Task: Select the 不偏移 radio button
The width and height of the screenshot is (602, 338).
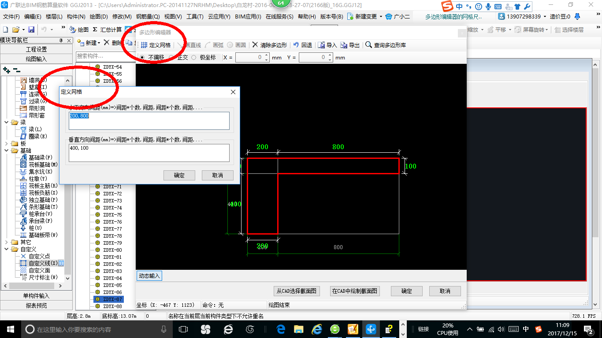Action: point(142,57)
